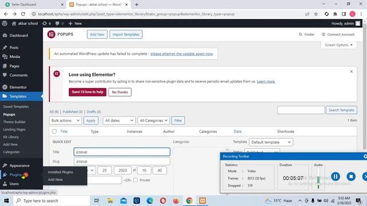Open template Categories submenu
Viewport: 367px width, 206px height.
(x=11, y=152)
